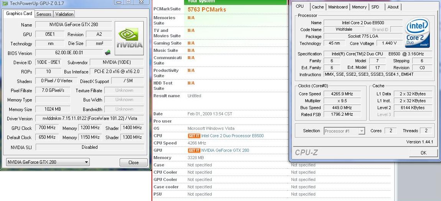Screen dimensions: 441x201
Task: Click the Package value Socket 775 LGA
Action: pyautogui.click(x=363, y=36)
